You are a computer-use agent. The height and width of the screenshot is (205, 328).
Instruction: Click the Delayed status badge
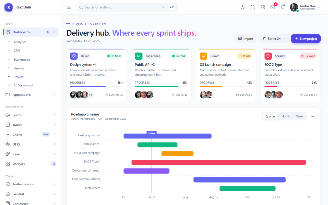click(x=308, y=56)
